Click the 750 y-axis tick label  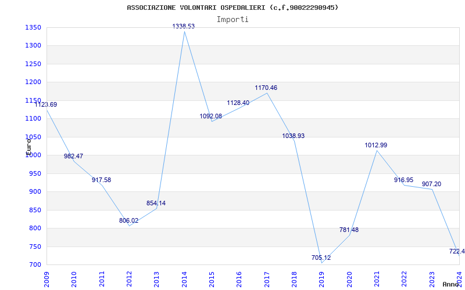pyautogui.click(x=34, y=246)
